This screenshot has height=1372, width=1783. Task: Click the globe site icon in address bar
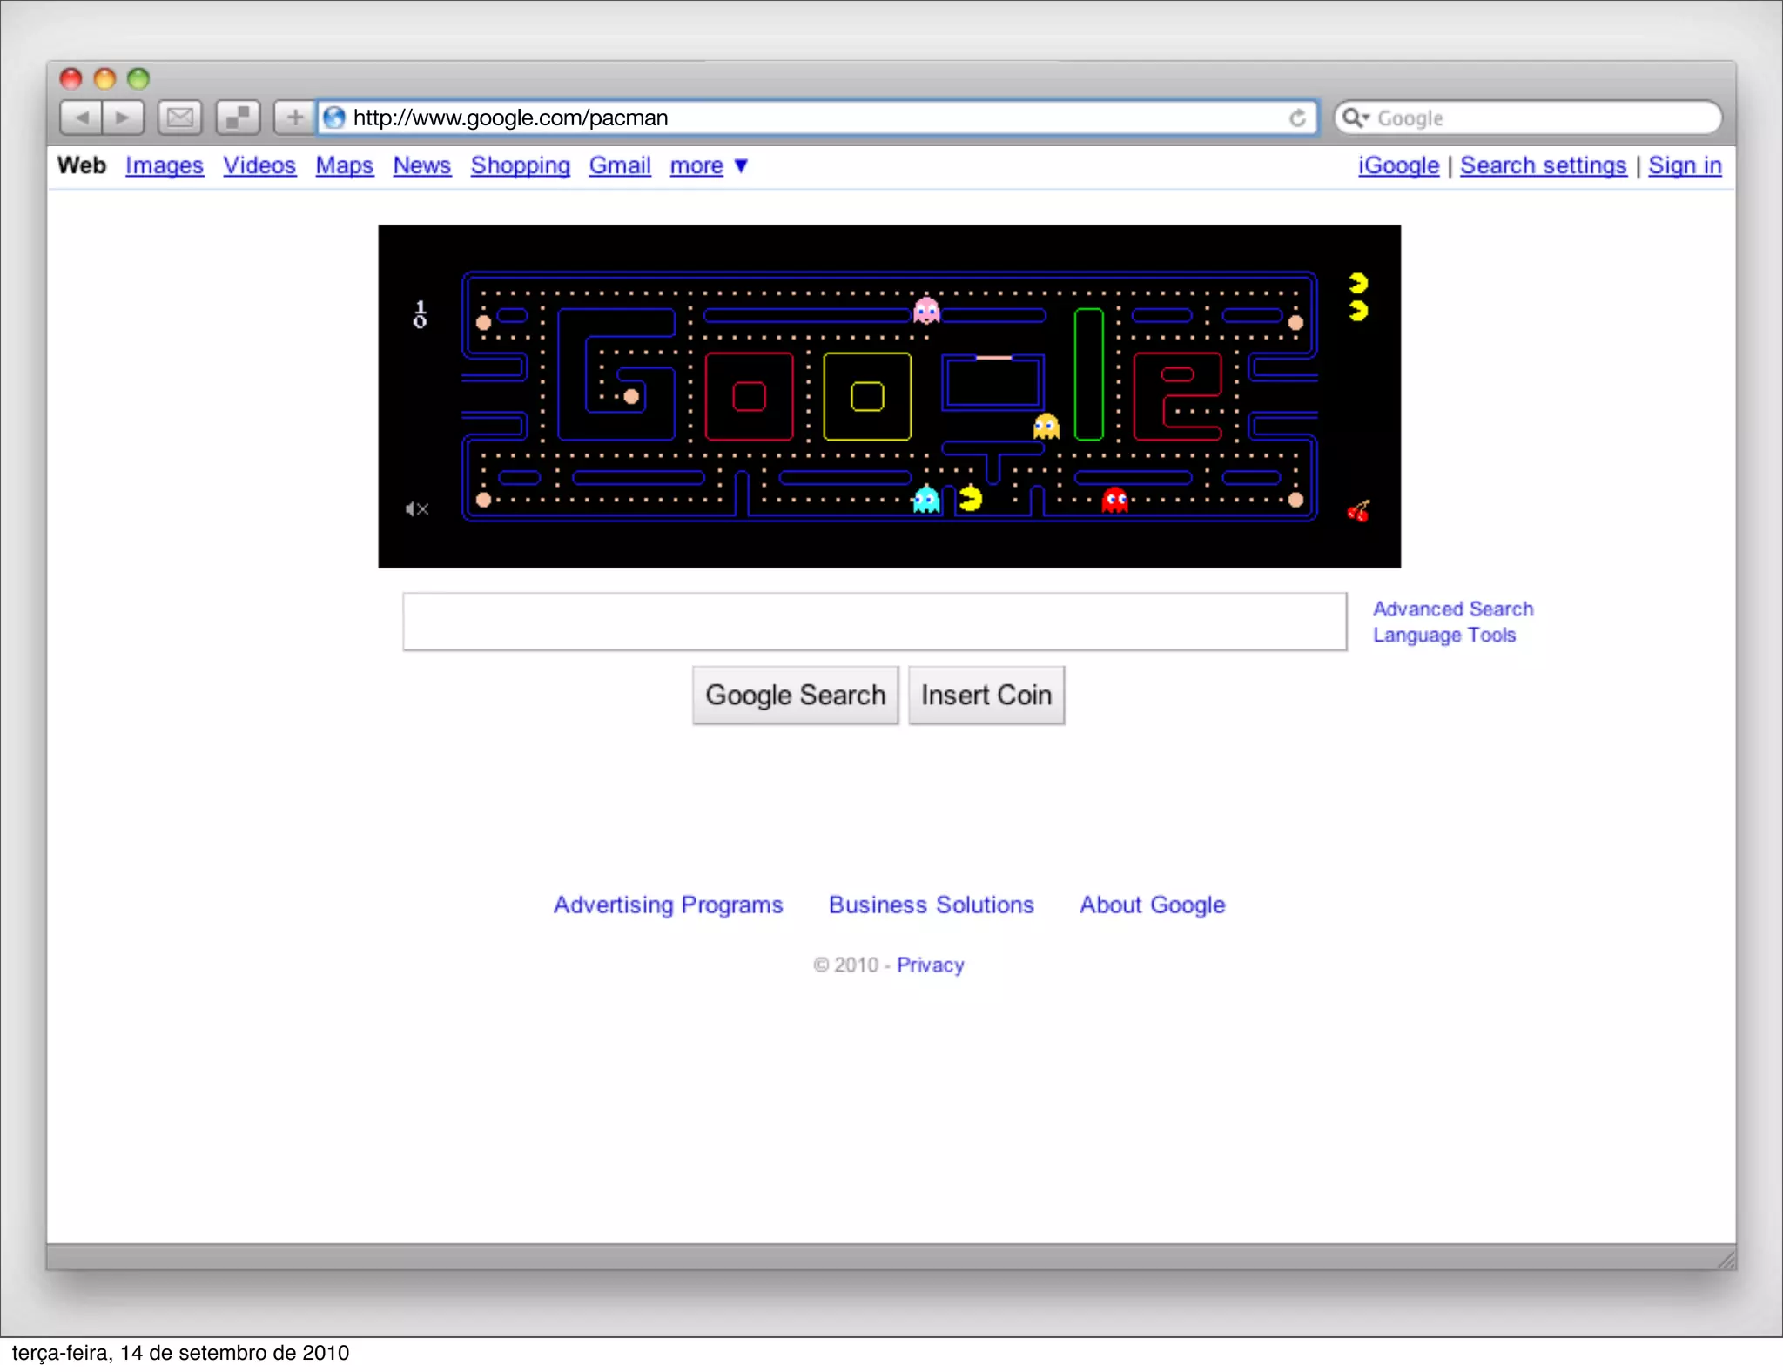[x=334, y=118]
